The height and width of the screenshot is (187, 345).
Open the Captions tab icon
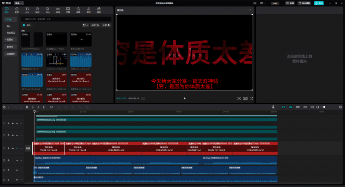coord(68,10)
